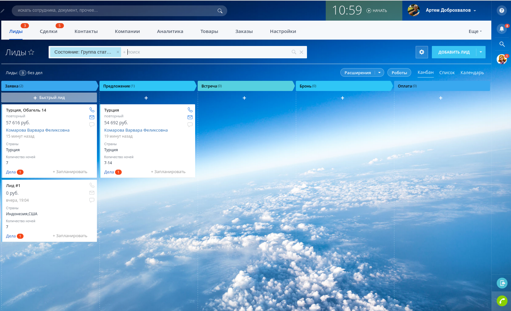Click chat icon on Турция 54 692 card
511x311 pixels.
point(190,125)
